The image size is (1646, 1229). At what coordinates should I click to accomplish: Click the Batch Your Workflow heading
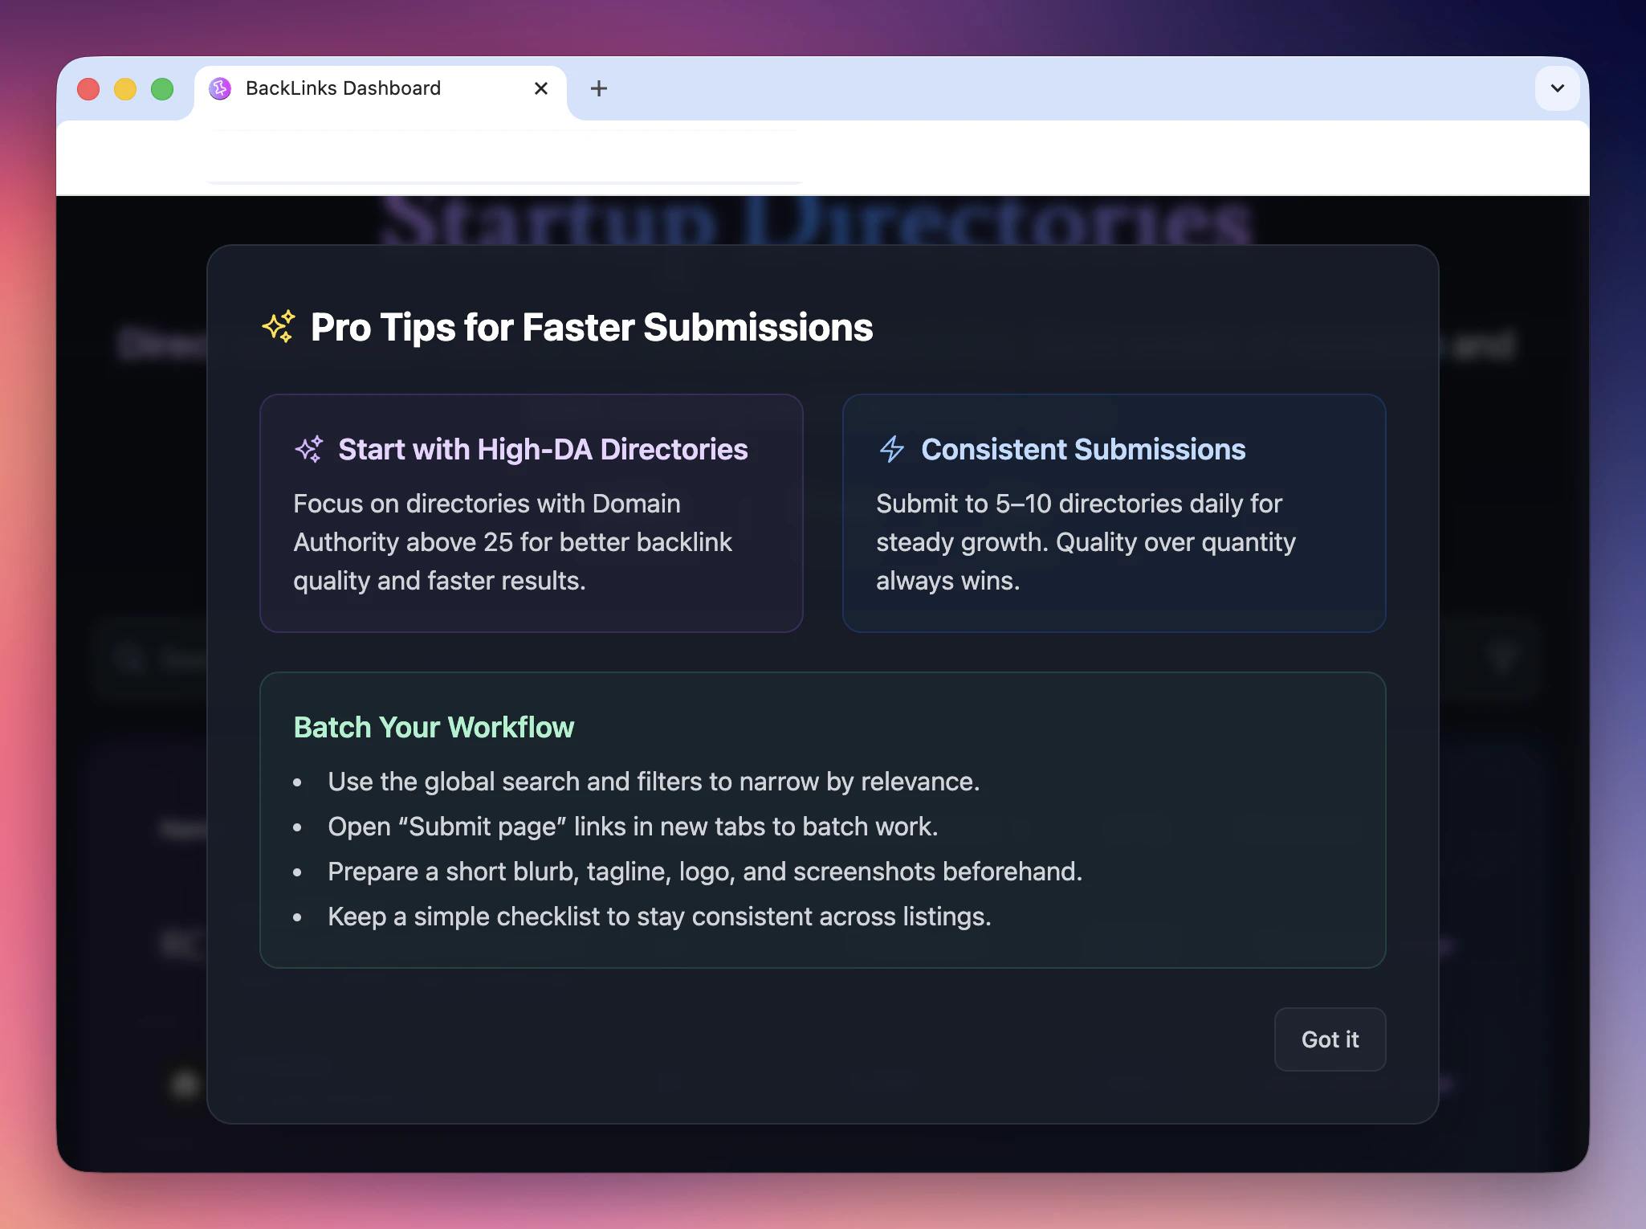pos(434,727)
